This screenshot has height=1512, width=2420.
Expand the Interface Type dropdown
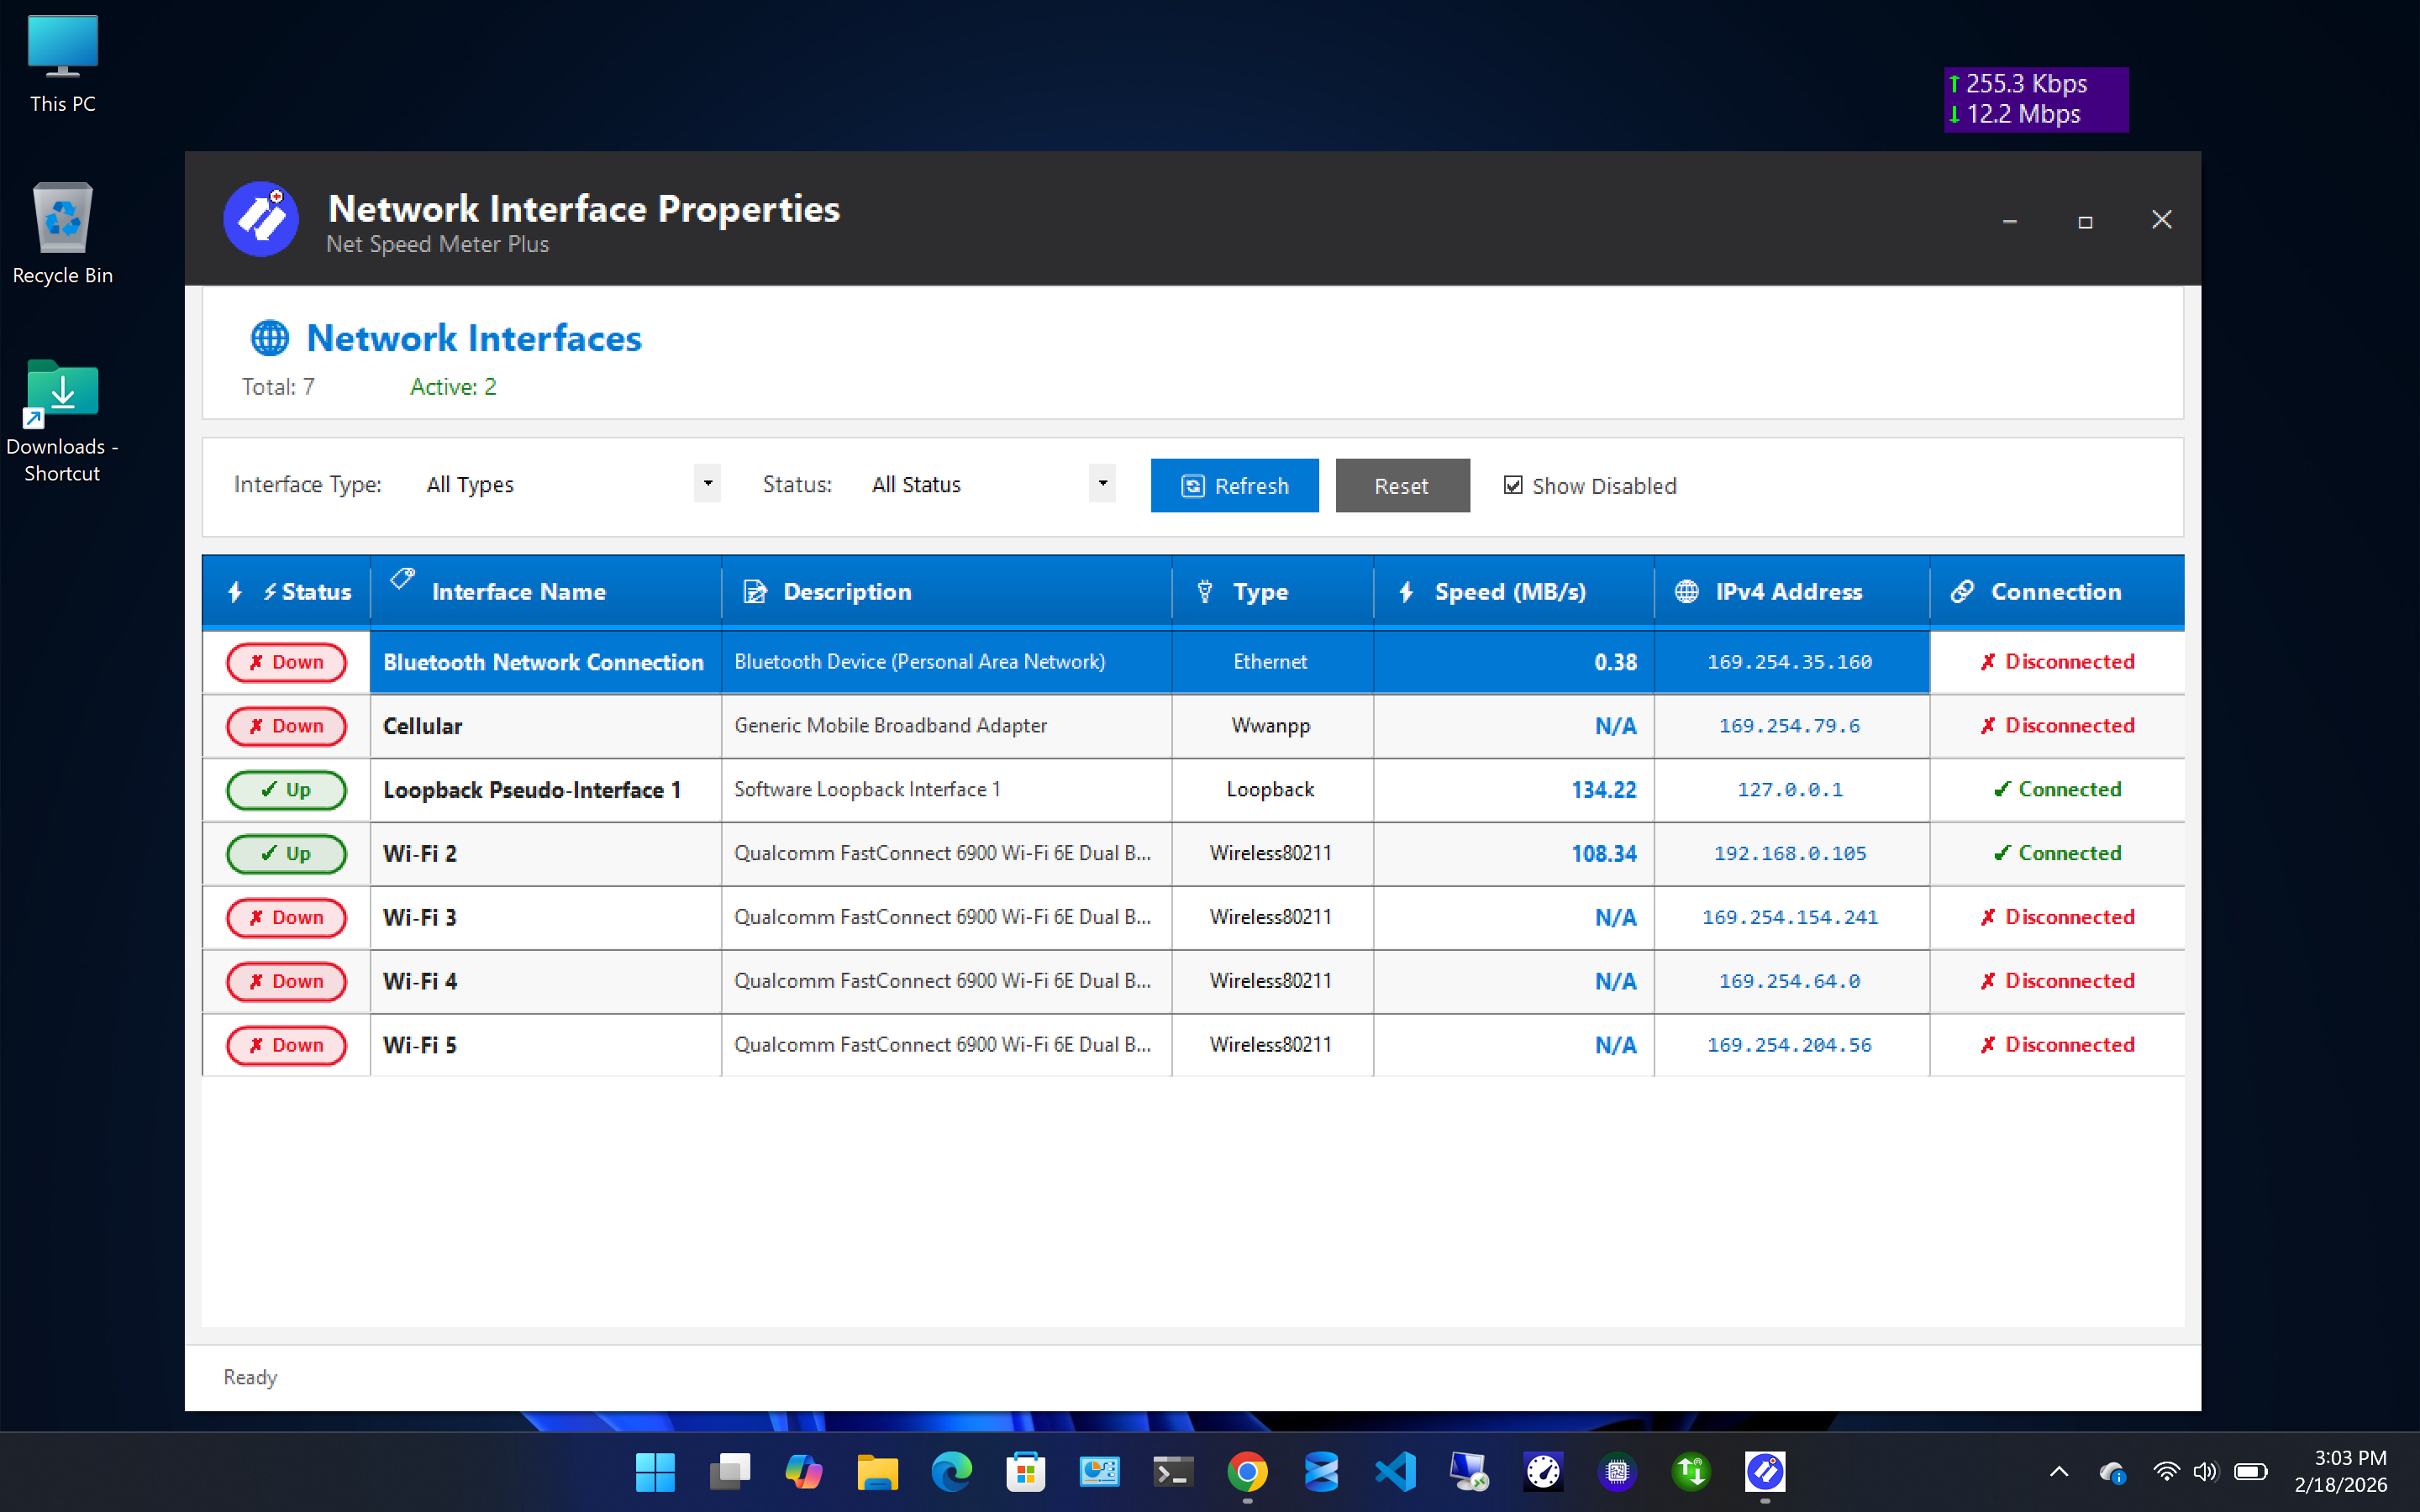(x=707, y=484)
